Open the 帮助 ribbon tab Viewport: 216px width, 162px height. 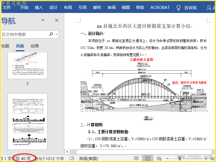coord(140,8)
